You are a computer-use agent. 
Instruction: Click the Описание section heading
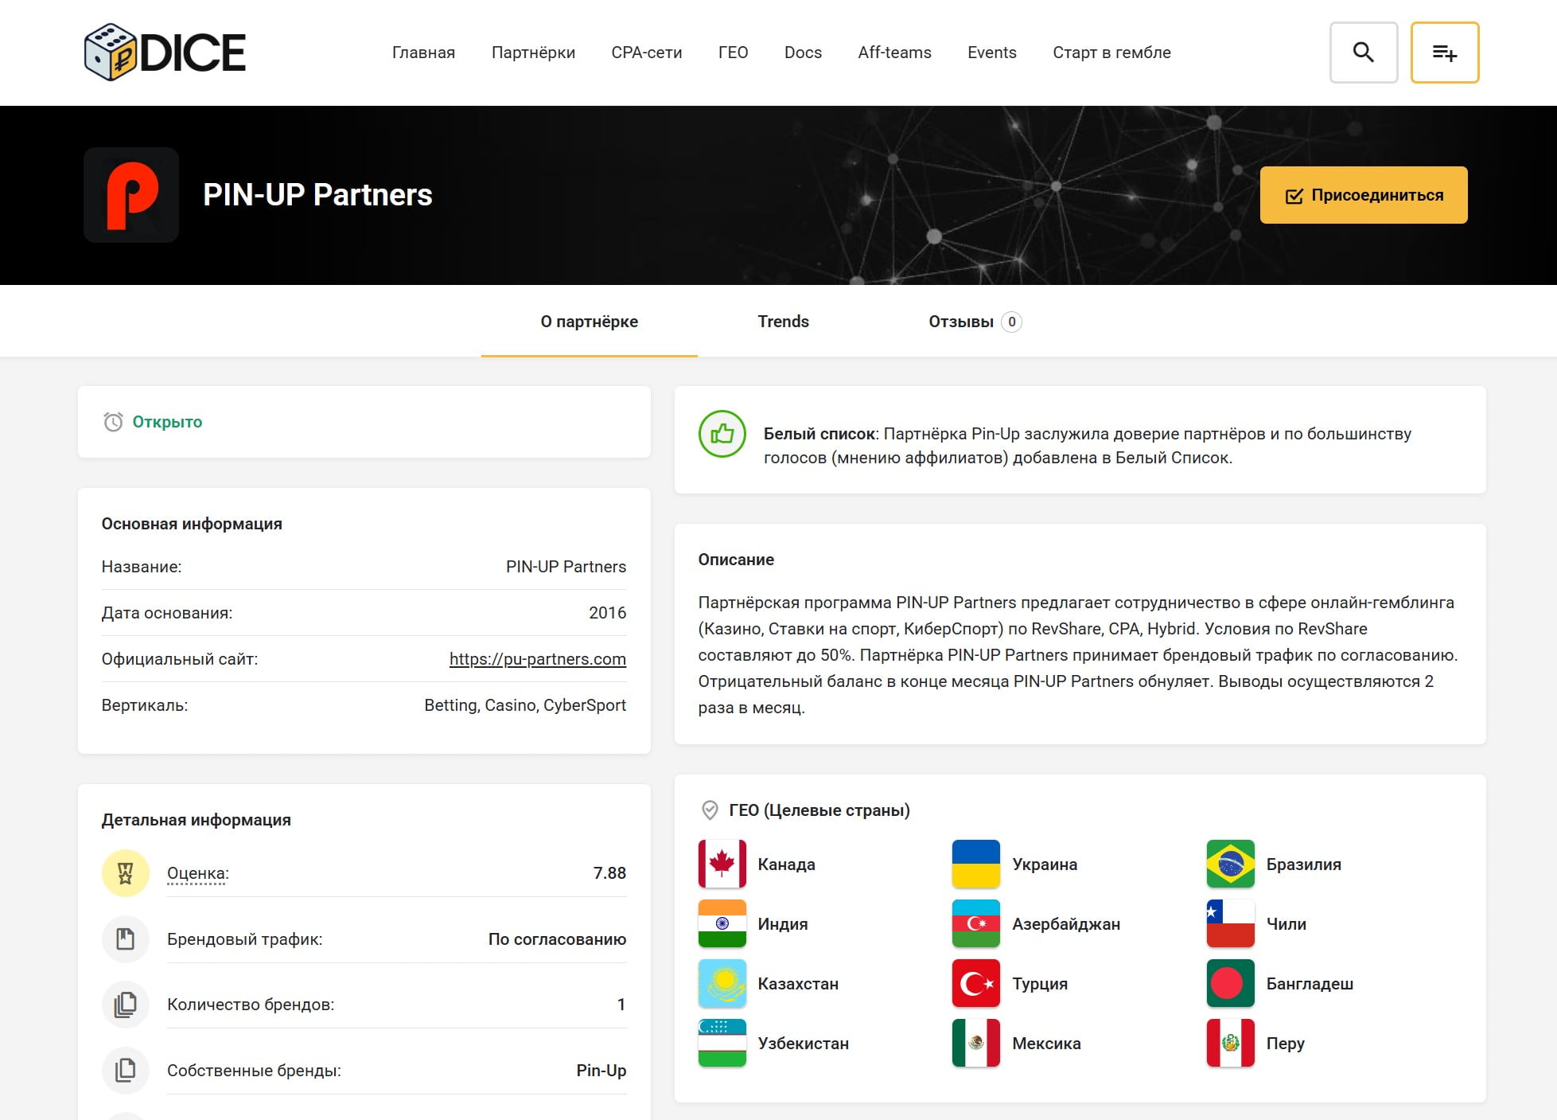point(736,560)
